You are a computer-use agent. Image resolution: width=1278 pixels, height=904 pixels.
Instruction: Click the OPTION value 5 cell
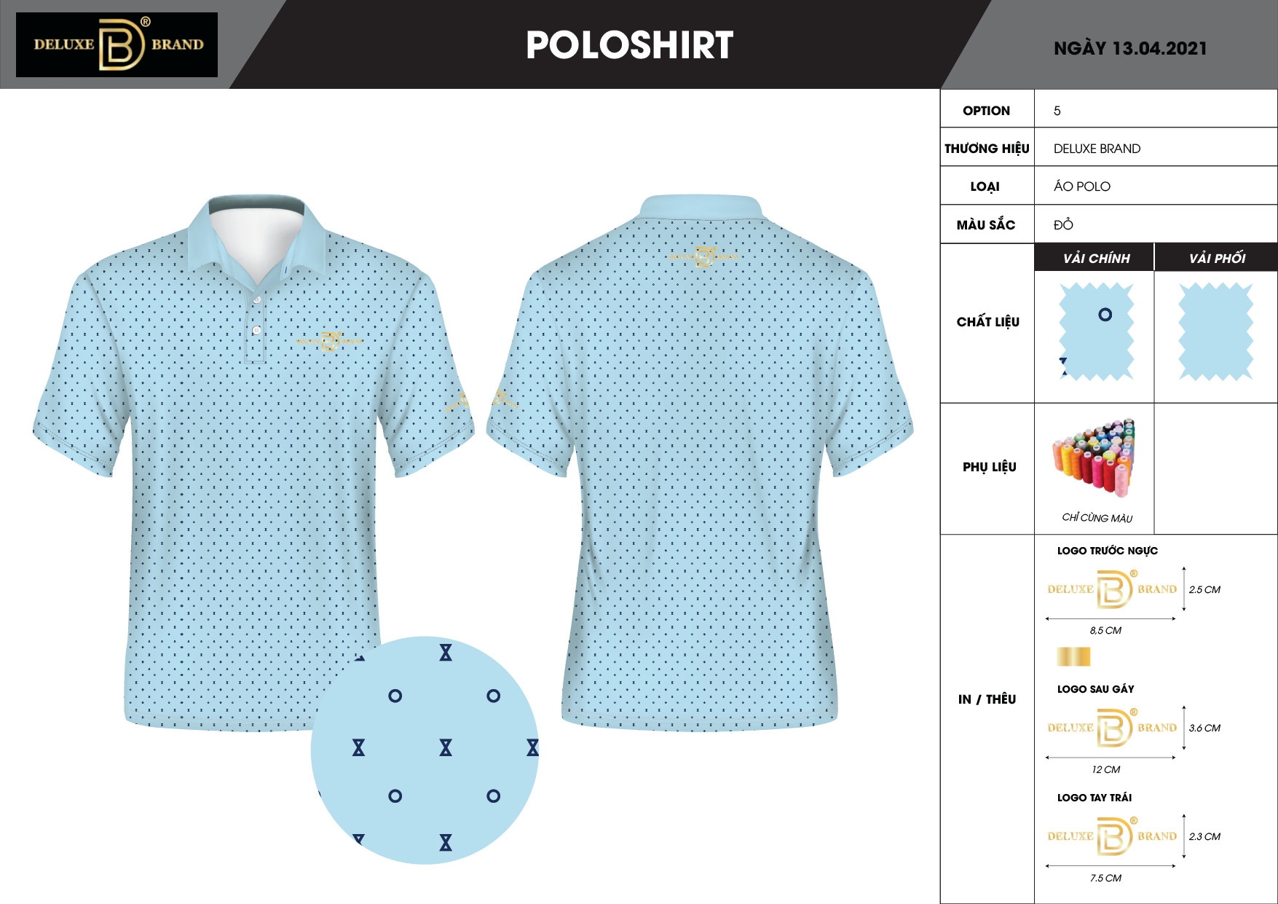pos(1156,110)
